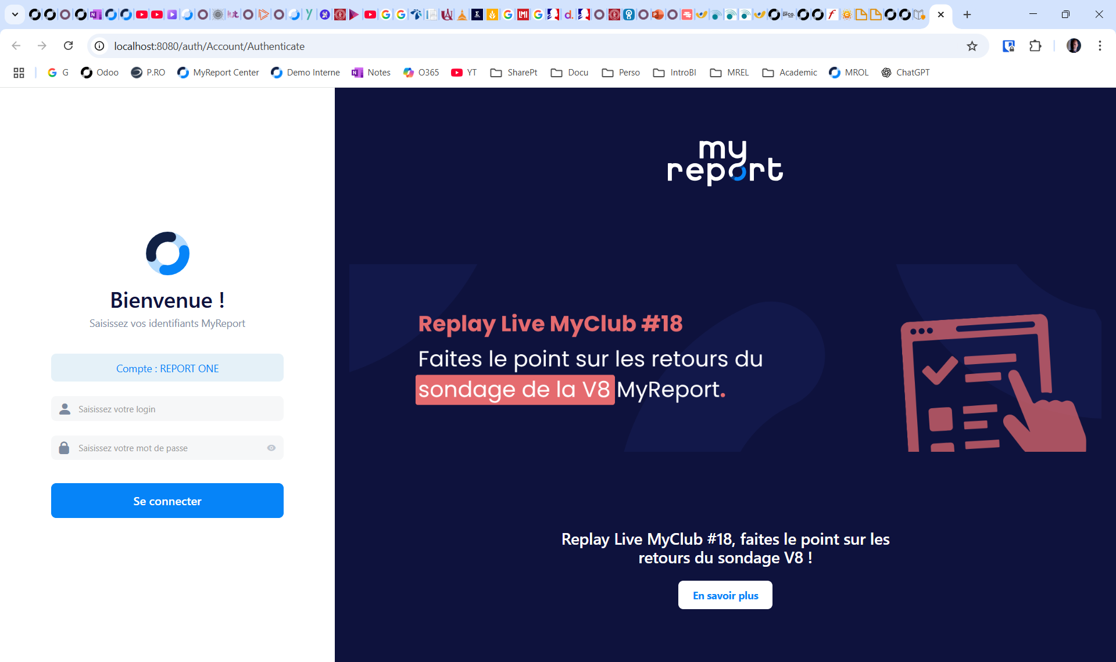
Task: Click Compte : REPORT ONE field
Action: (167, 368)
